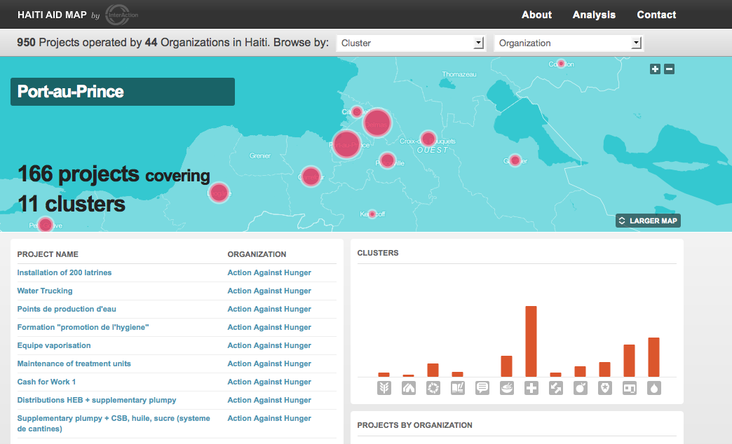
Task: Click the tent shelter cluster icon
Action: [x=408, y=388]
